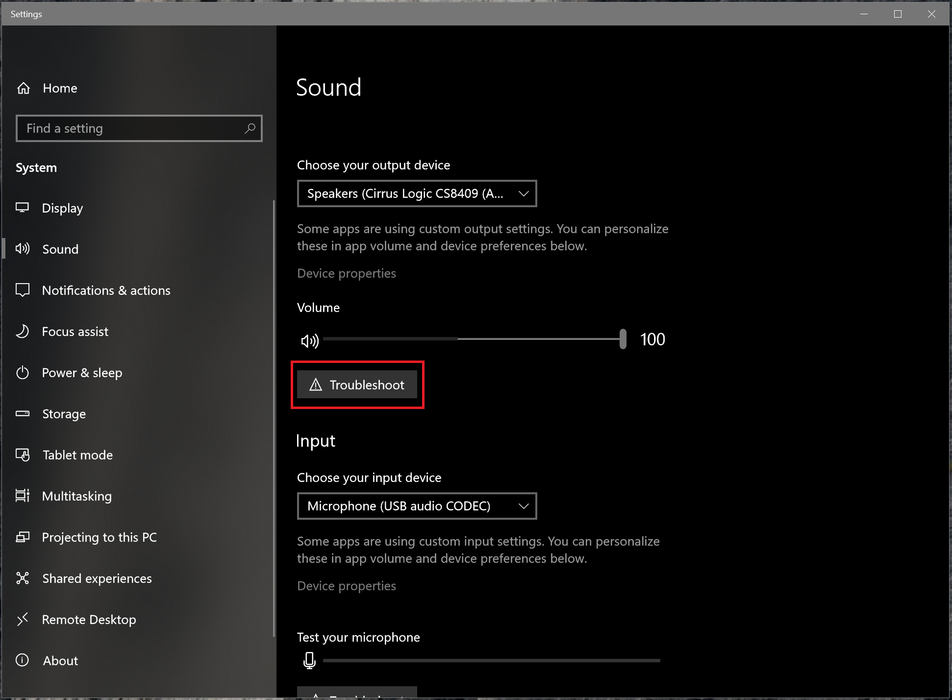Open the input device Microphone dropdown
The image size is (952, 700).
coord(417,506)
